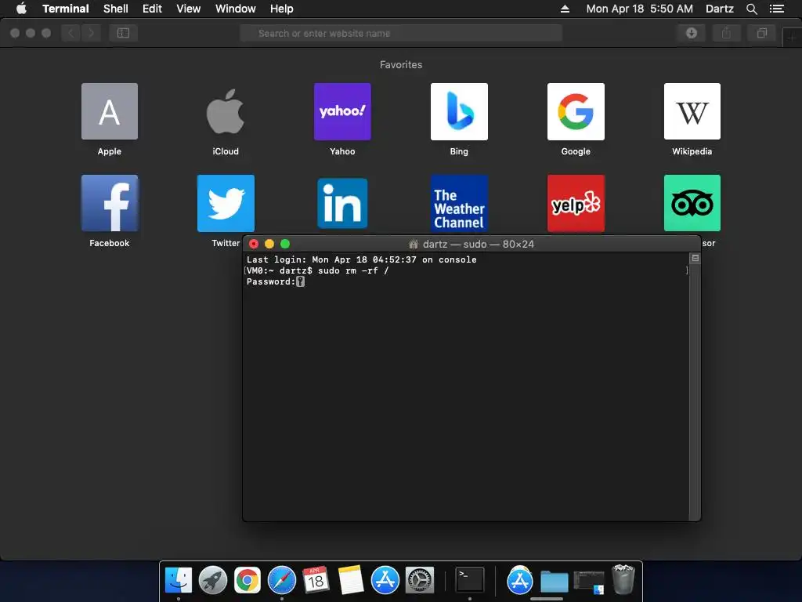This screenshot has width=802, height=602.
Task: Open the View menu
Action: 188,9
